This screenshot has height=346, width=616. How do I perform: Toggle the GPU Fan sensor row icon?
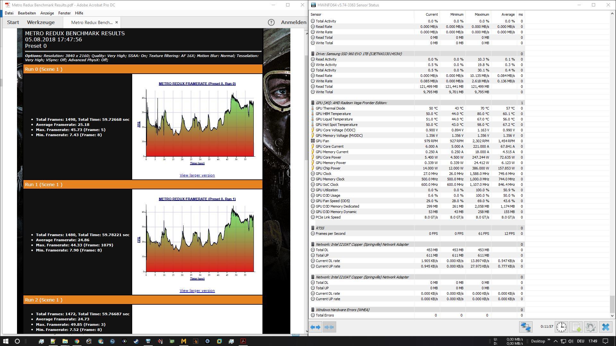(x=313, y=141)
